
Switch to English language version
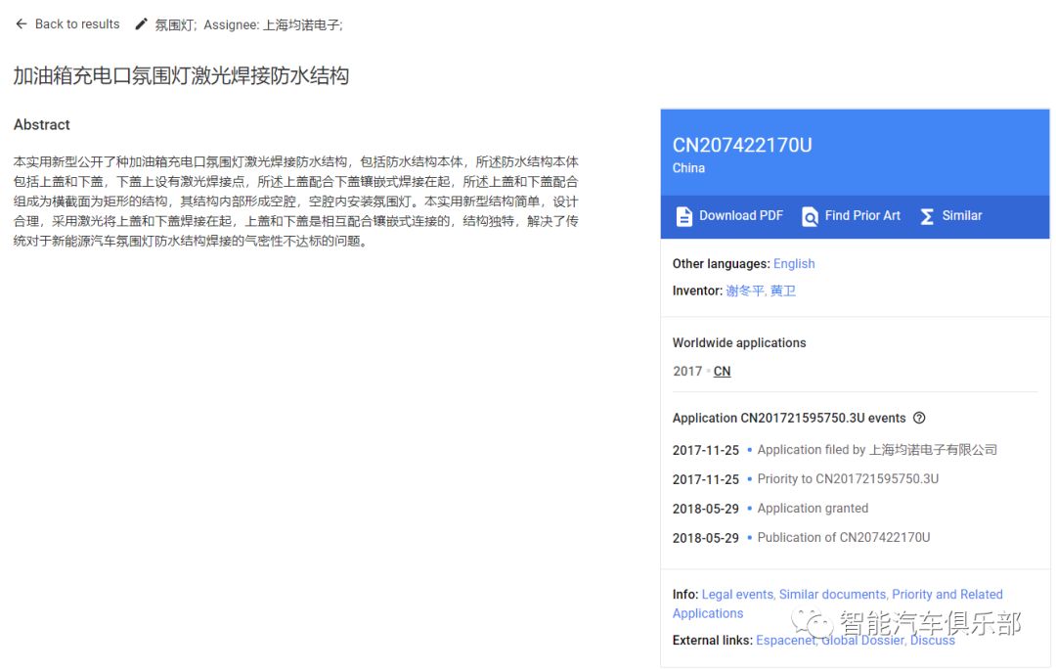point(794,264)
